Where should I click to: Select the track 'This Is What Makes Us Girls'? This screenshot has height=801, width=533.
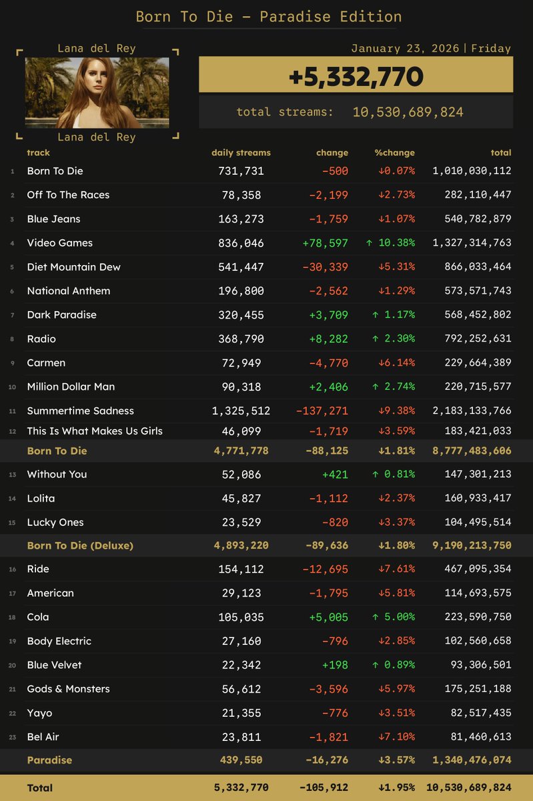coord(95,431)
